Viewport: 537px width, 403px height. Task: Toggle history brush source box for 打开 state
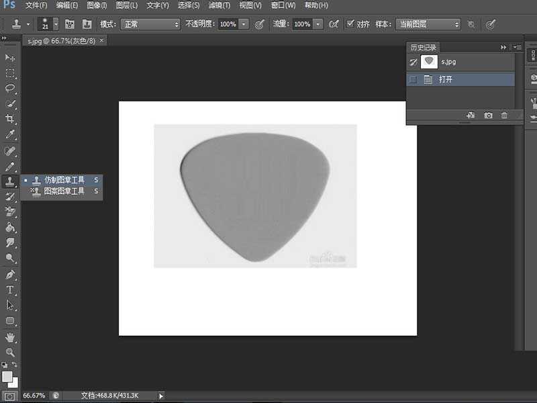pos(413,80)
